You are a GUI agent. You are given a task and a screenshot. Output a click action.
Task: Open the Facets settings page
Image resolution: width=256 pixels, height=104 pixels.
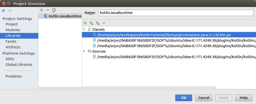[11, 41]
